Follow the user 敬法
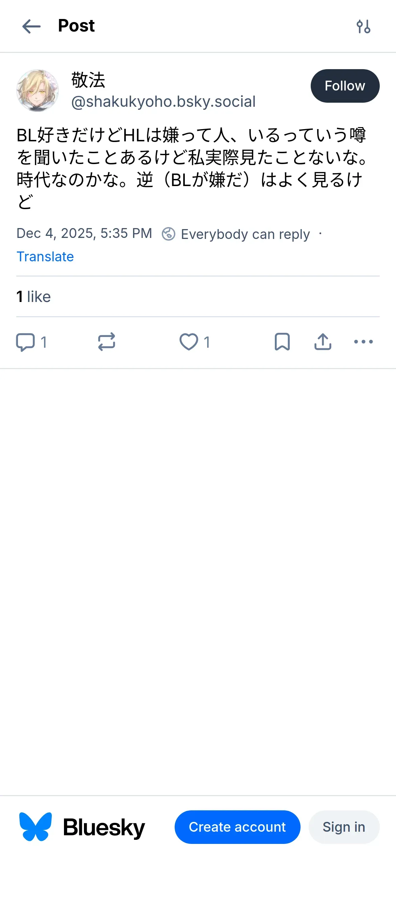This screenshot has width=396, height=911. tap(345, 86)
